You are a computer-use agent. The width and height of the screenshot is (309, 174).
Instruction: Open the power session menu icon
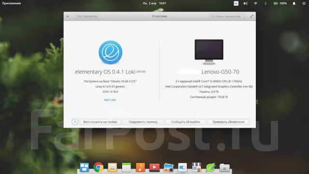pyautogui.click(x=304, y=3)
